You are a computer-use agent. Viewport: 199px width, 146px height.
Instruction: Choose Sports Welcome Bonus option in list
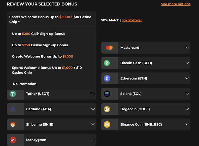47,70
